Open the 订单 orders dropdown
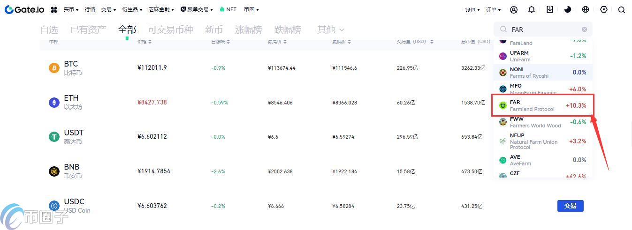This screenshot has height=230, width=632. (493, 9)
